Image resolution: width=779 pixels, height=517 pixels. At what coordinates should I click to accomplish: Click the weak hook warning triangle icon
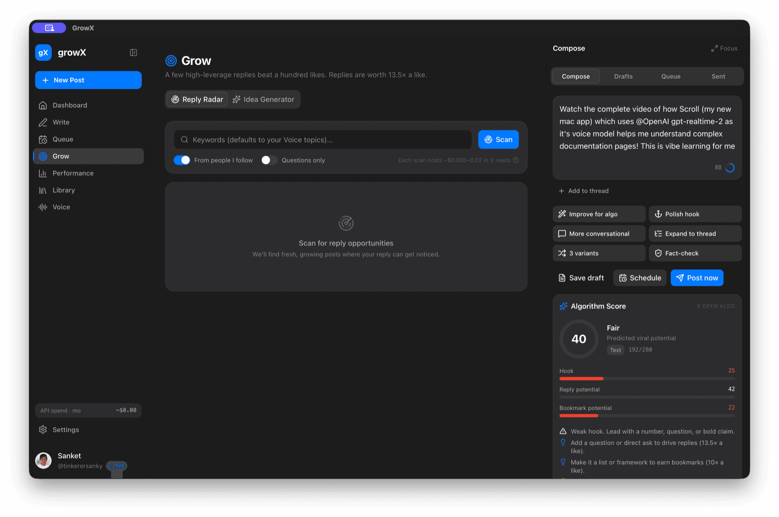563,431
